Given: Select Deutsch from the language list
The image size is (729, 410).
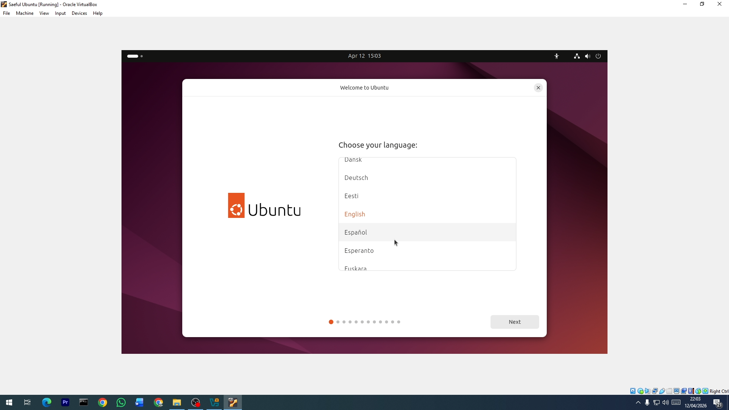Looking at the screenshot, I should (356, 178).
